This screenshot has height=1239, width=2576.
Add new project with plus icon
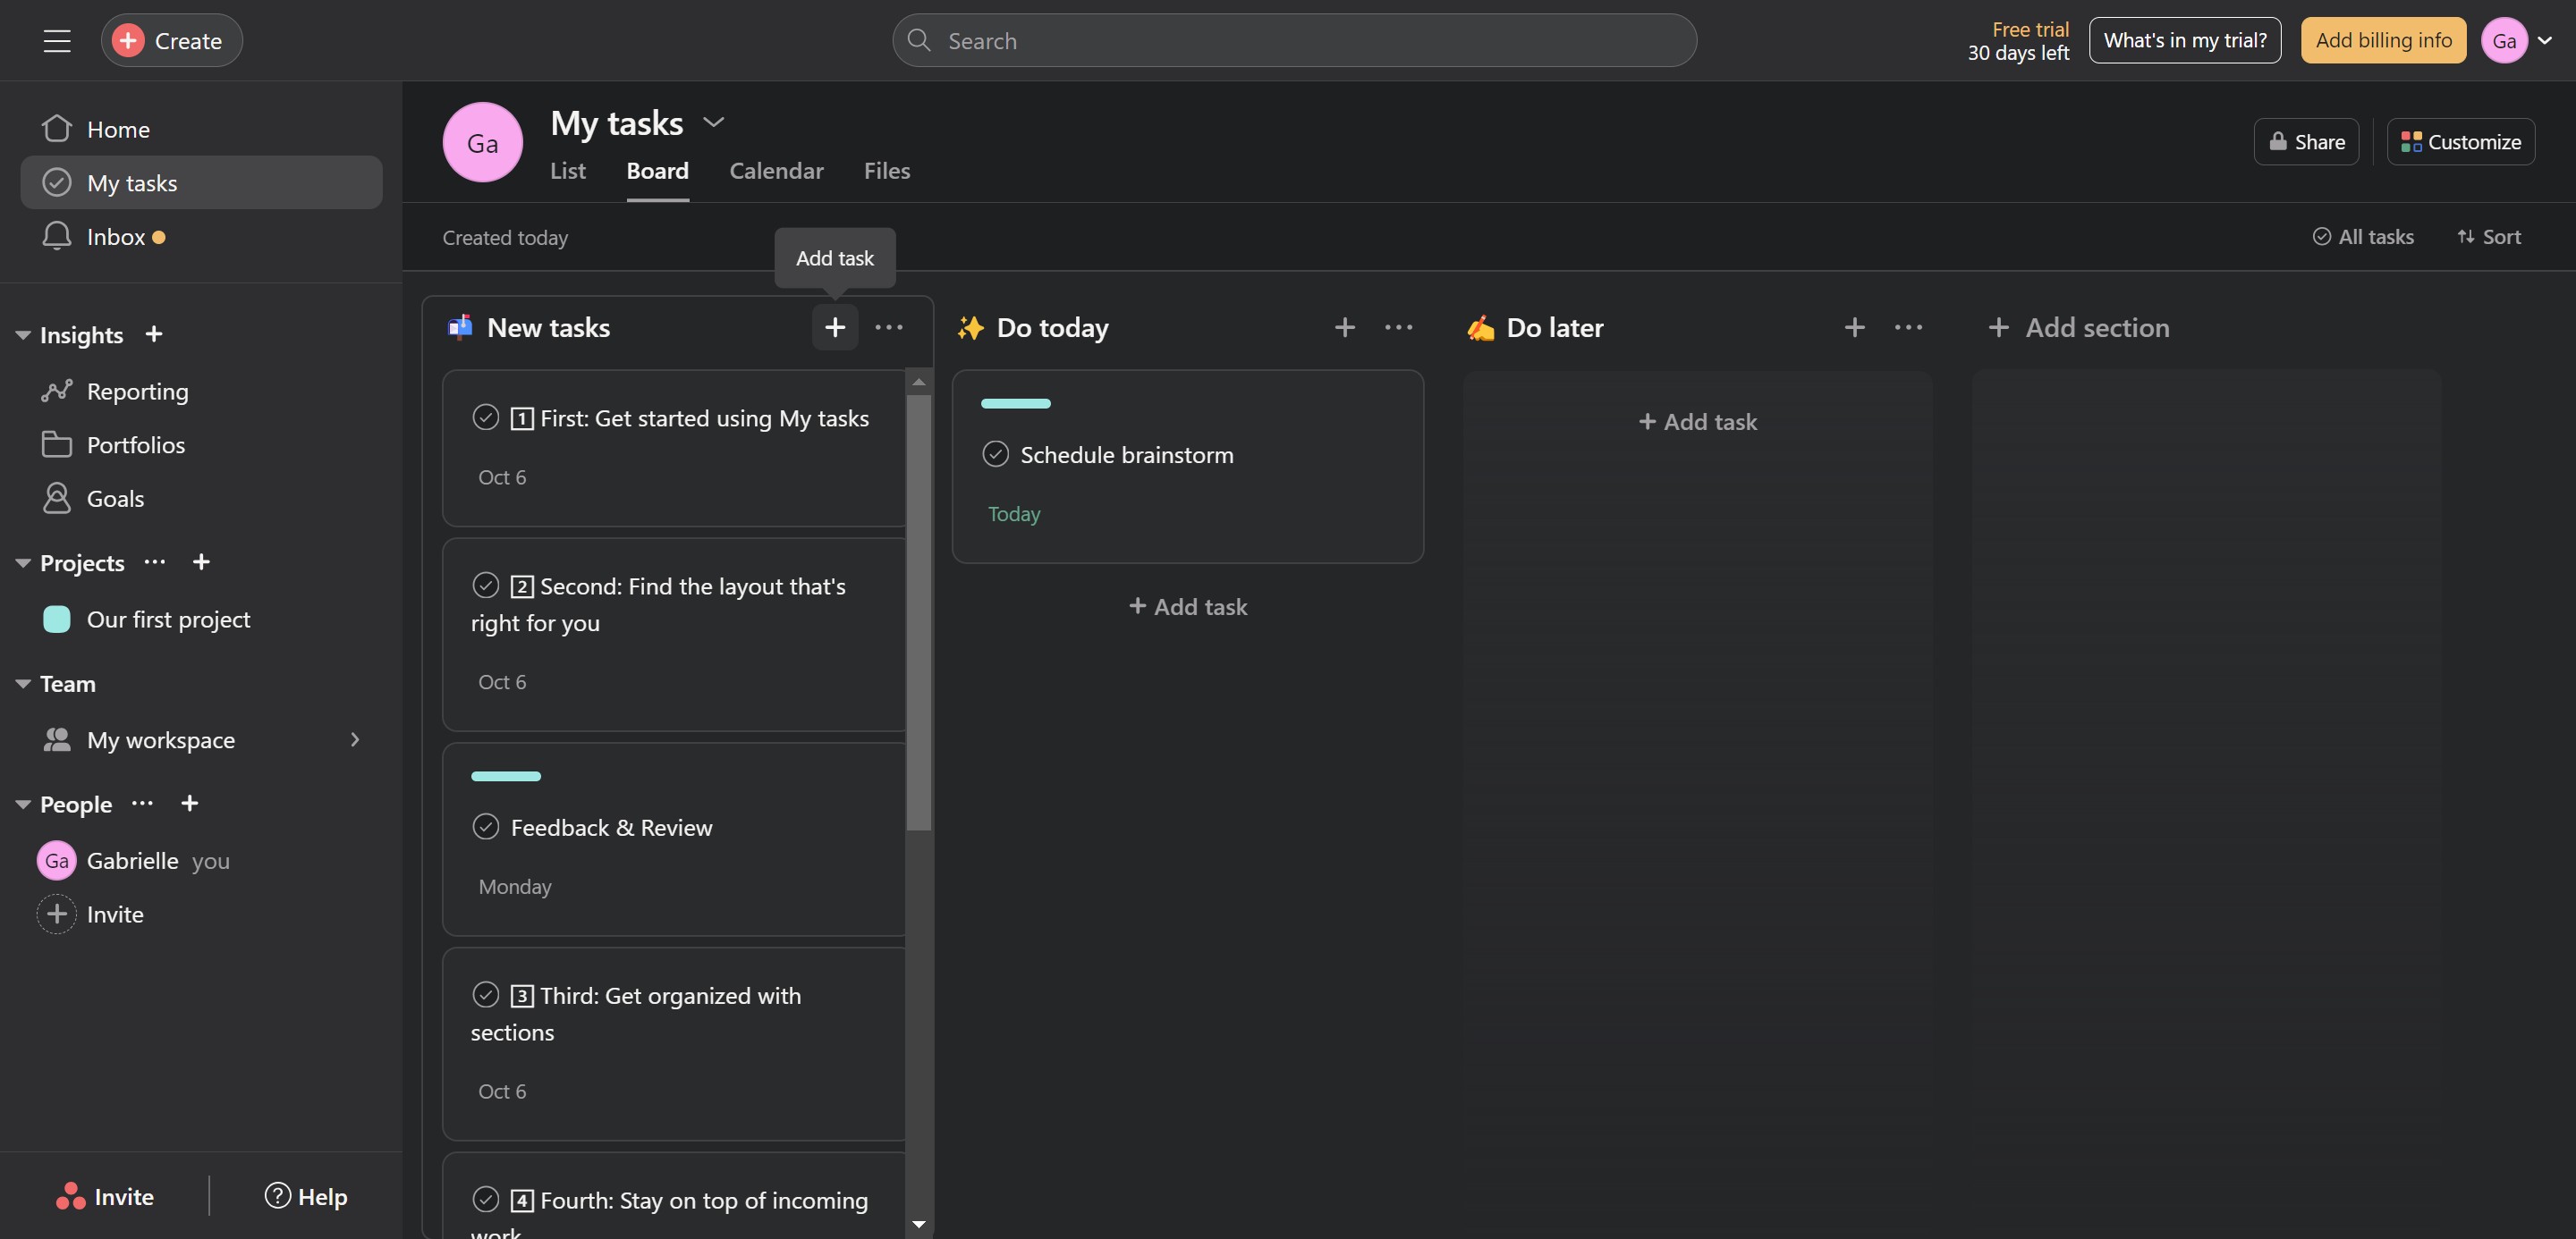pos(201,562)
